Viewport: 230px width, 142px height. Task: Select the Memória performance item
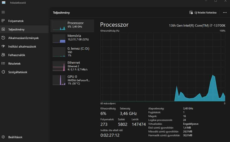[x=72, y=38]
